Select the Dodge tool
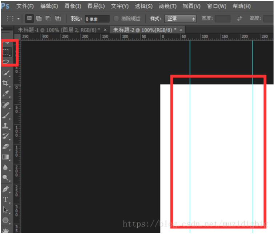 [6, 178]
